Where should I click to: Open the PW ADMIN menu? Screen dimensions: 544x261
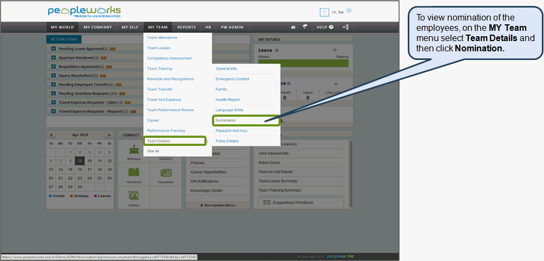(232, 28)
